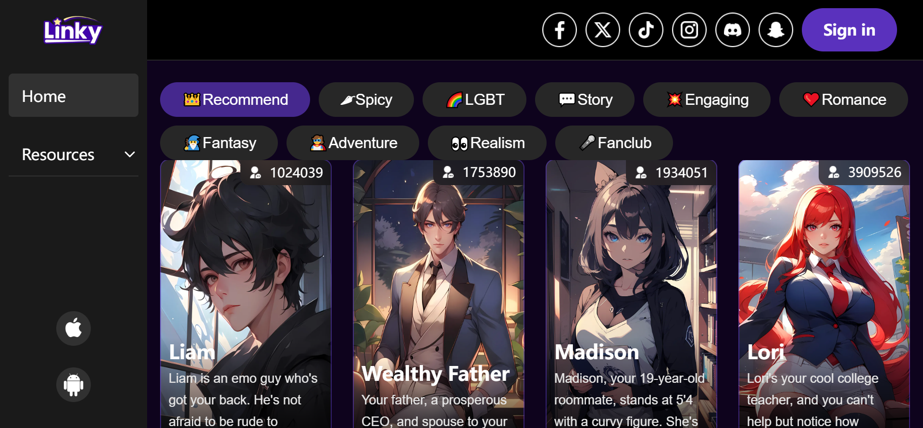Open the Facebook social link

pyautogui.click(x=559, y=30)
